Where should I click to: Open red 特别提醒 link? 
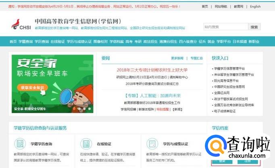(x=162, y=109)
